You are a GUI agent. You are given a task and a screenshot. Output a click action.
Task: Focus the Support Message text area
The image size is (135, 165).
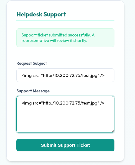65,114
